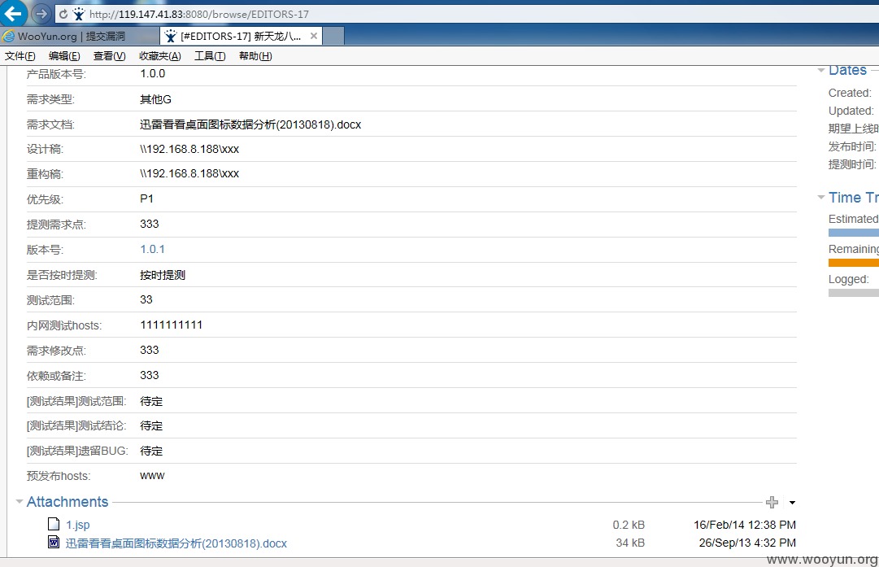879x567 pixels.
Task: Open a new blank tab
Action: click(x=333, y=37)
